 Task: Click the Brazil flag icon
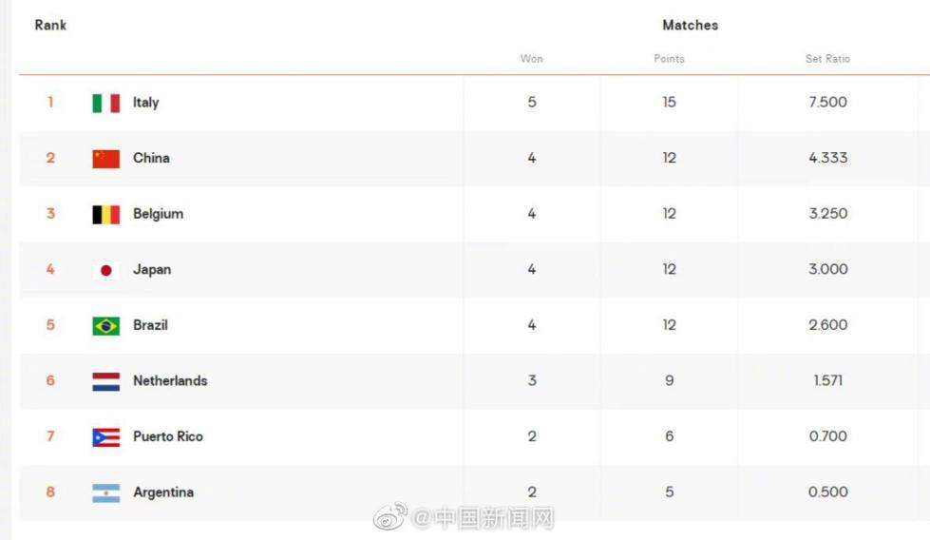105,326
